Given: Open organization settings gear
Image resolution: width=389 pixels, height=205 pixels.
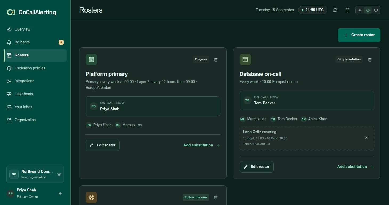Looking at the screenshot, I should tap(59, 174).
